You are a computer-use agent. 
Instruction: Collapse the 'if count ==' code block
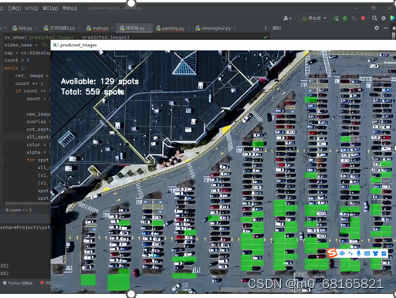pyautogui.click(x=2, y=91)
